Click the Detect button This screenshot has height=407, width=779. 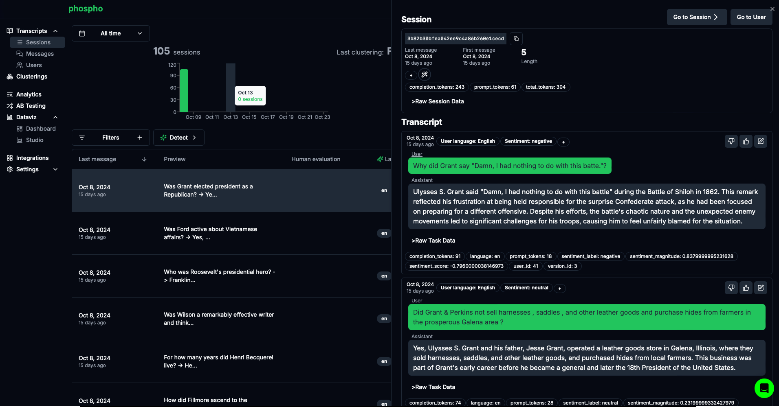point(178,138)
